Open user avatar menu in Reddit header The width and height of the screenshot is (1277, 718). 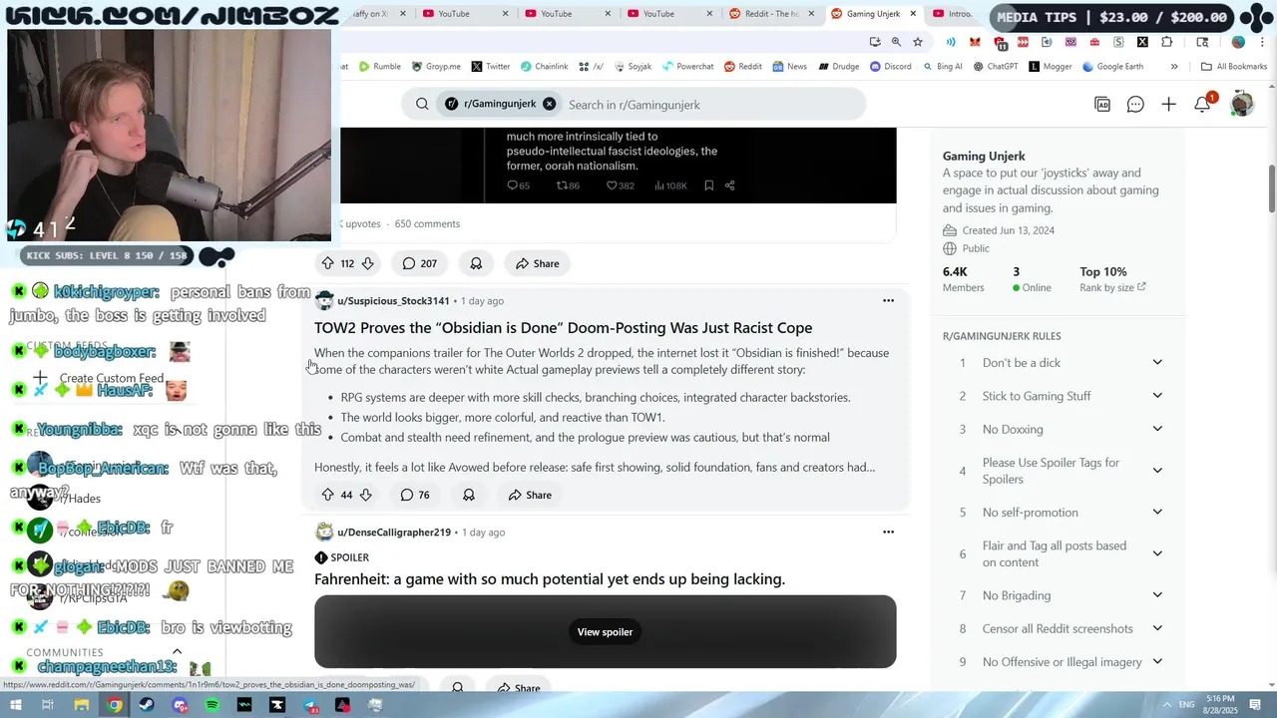coord(1241,103)
